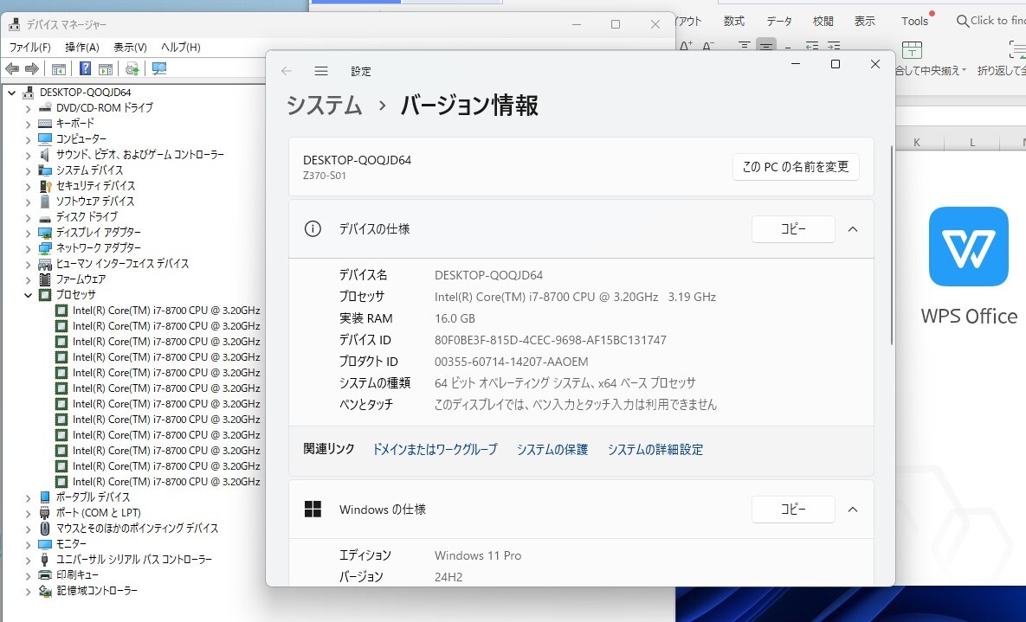Collapse the Windows の仕様 section chevron
Image resolution: width=1026 pixels, height=622 pixels.
853,509
